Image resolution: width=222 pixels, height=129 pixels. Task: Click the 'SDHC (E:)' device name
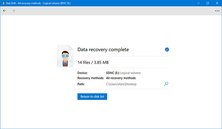pos(113,73)
